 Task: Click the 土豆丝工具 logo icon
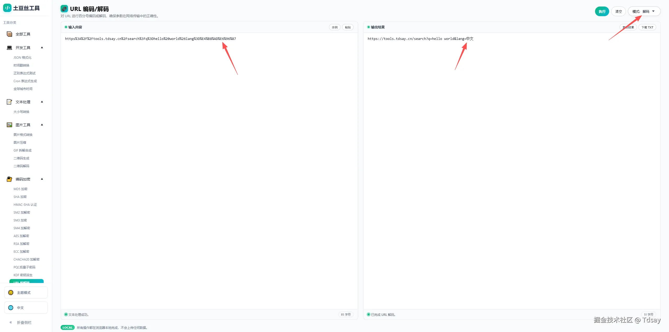click(7, 8)
